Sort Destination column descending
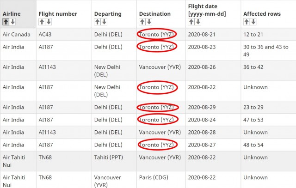296x188 pixels. (x=149, y=22)
